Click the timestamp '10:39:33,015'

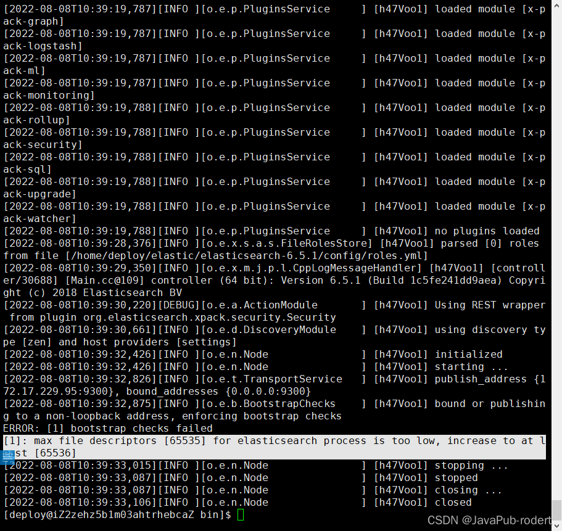point(117,466)
